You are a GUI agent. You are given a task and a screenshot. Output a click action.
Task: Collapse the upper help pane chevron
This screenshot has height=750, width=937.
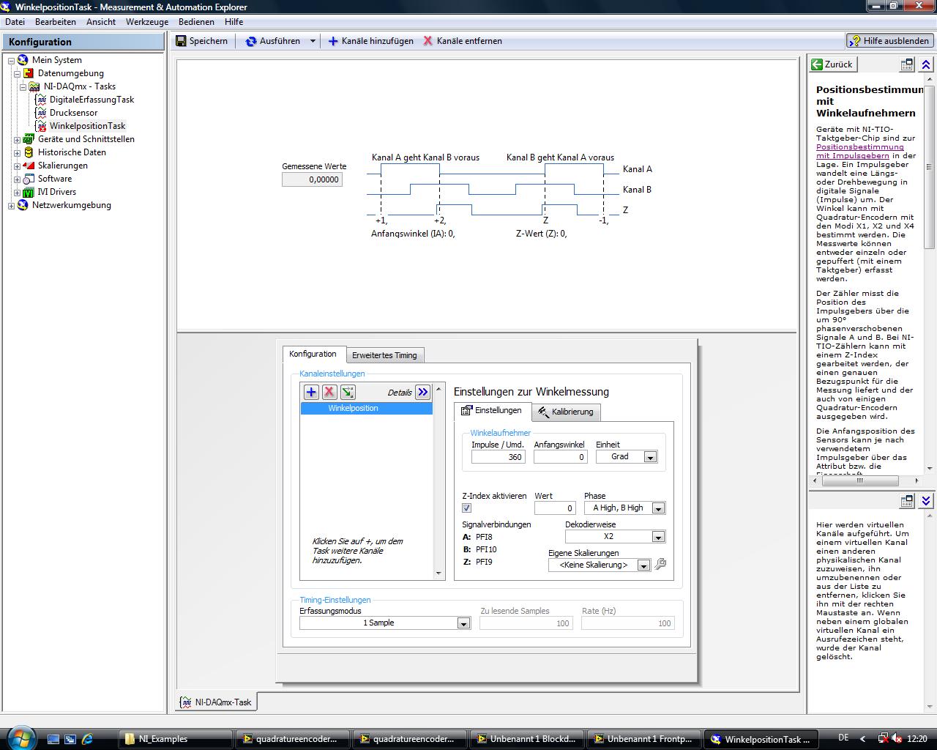click(x=926, y=64)
